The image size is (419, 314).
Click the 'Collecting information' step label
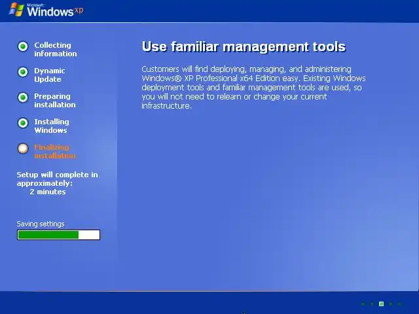(x=55, y=50)
